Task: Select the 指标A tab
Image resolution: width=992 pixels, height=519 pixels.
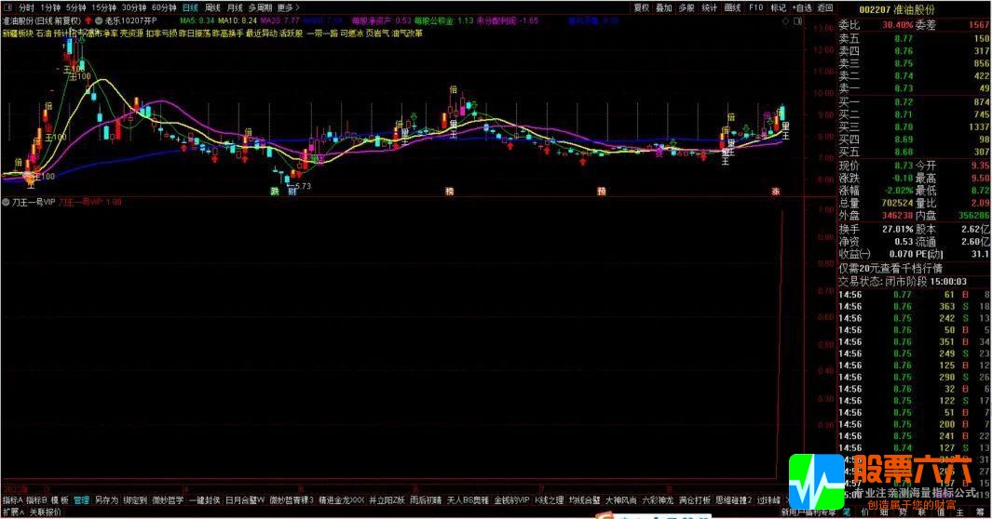Action: click(12, 500)
